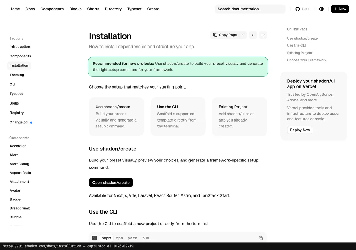This screenshot has height=250, width=356.
Task: Open Create in the top navigation
Action: [153, 9]
